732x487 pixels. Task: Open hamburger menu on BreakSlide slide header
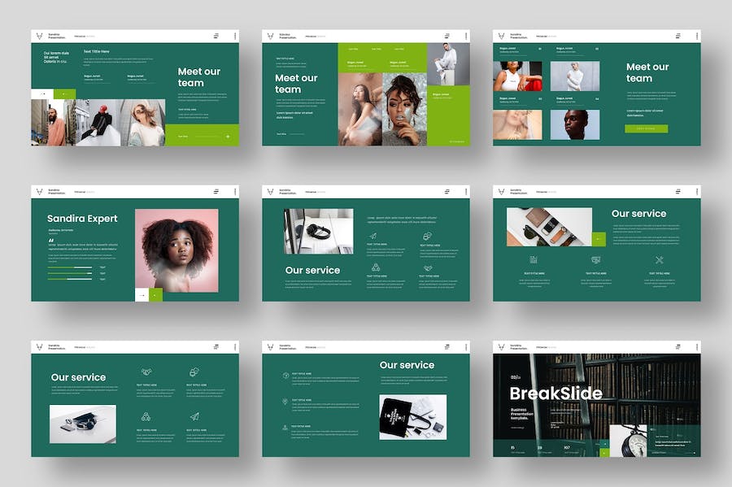pyautogui.click(x=678, y=347)
